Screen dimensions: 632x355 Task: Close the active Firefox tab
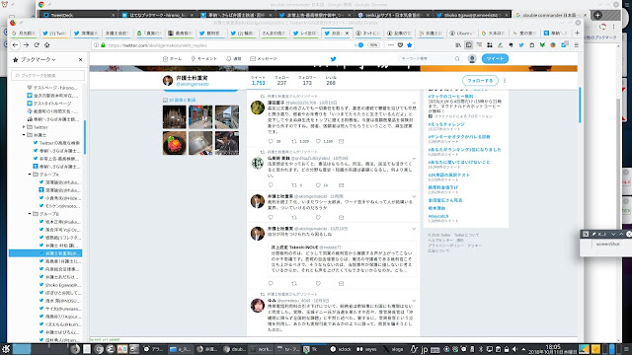point(347,33)
